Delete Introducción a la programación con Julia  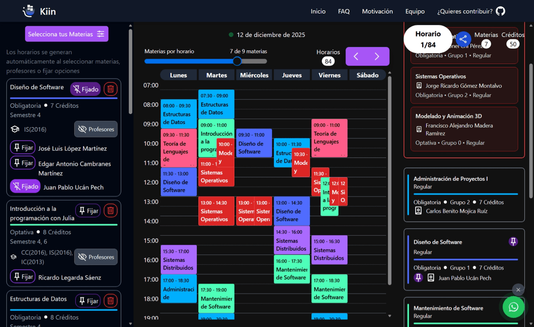[110, 210]
